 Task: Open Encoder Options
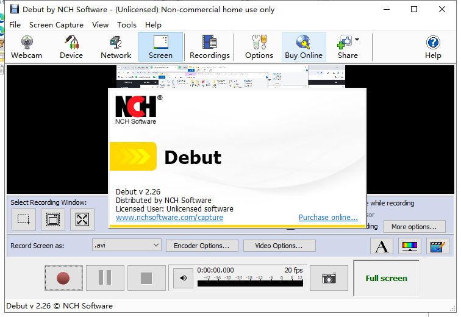202,246
